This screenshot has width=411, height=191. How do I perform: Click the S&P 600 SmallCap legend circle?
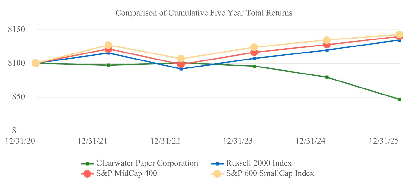218,173
